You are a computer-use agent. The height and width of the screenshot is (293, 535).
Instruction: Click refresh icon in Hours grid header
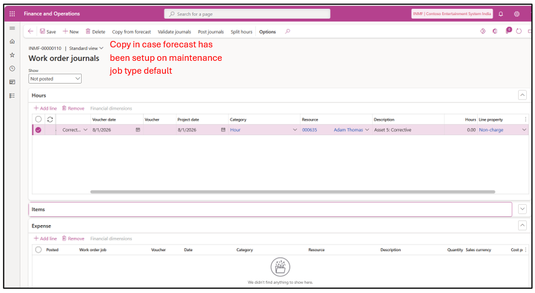(50, 119)
